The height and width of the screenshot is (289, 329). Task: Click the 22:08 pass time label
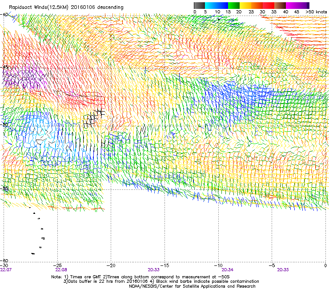[x=61, y=270]
